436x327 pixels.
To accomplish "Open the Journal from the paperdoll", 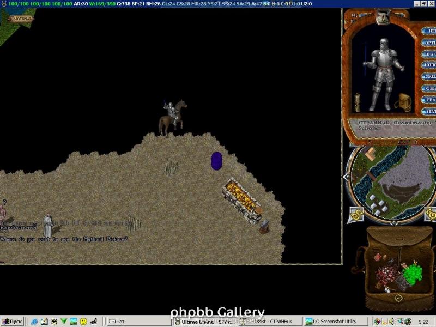I will 429,65.
